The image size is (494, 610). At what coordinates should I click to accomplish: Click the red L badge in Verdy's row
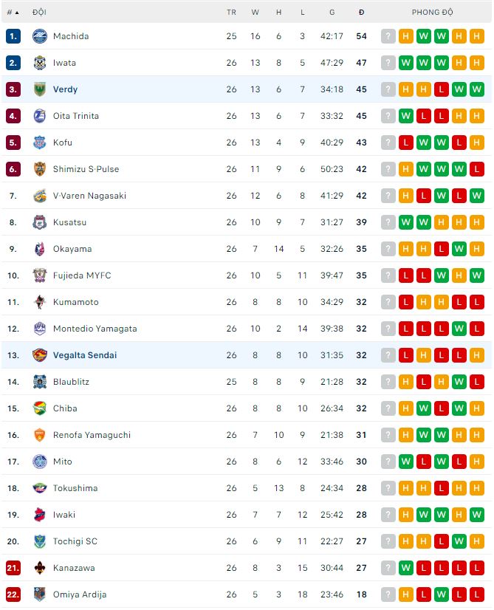point(442,89)
